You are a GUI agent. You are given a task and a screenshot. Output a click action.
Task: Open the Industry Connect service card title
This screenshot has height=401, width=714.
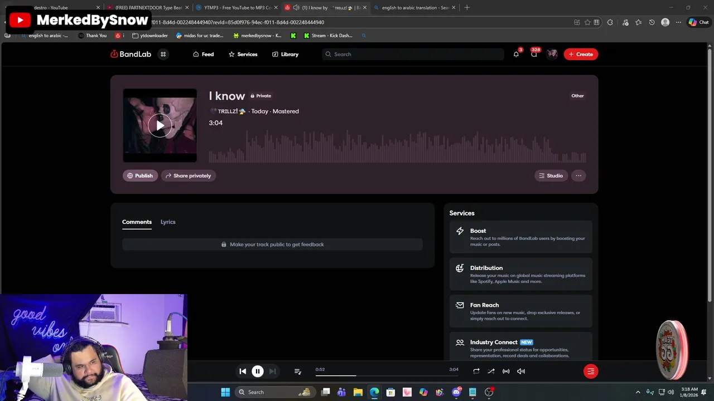[x=494, y=342]
